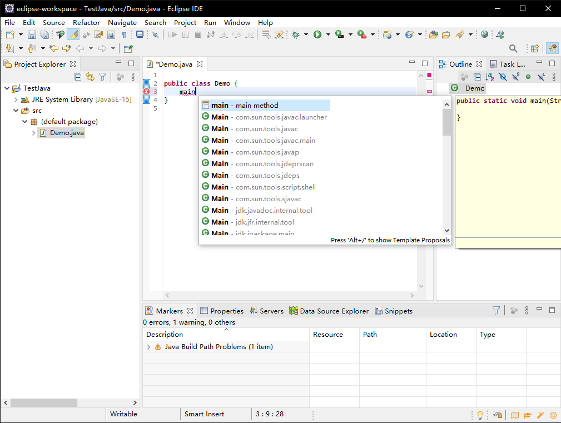Click the proposal list scrollbar thumb
561x423 pixels.
click(x=446, y=122)
